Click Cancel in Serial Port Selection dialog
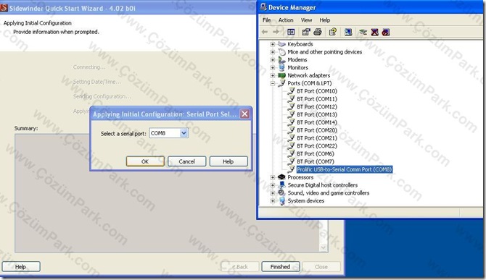486x280 pixels. (x=186, y=161)
